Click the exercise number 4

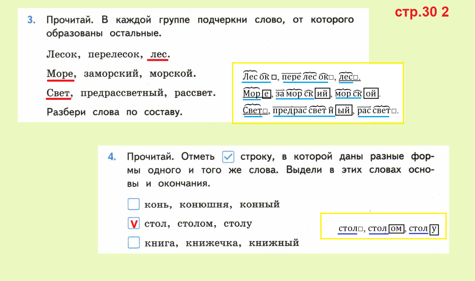[x=112, y=157]
